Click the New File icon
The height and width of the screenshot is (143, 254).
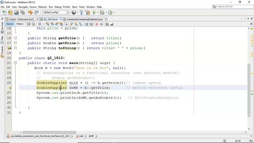pos(4,12)
